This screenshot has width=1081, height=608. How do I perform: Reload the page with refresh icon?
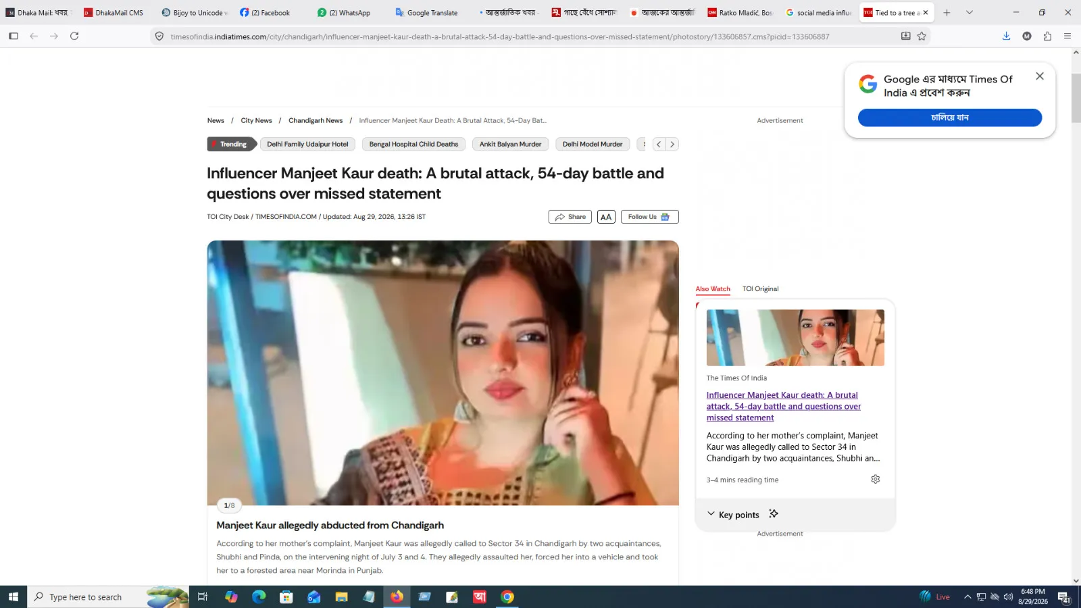tap(74, 36)
